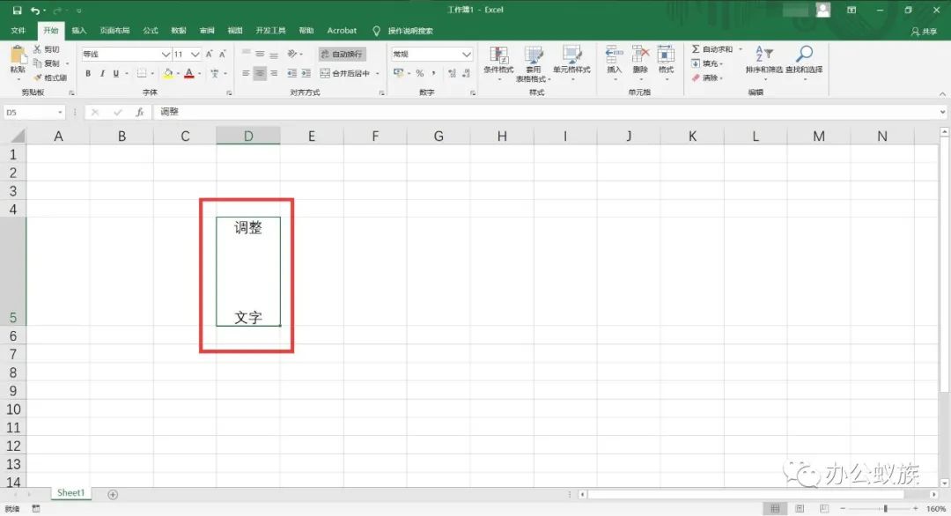Screen dimensions: 951x516
Task: Click the fill color bucket icon
Action: point(168,73)
